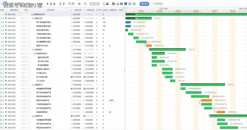
Task: Click the 保存项目 button
Action: [144, 4]
